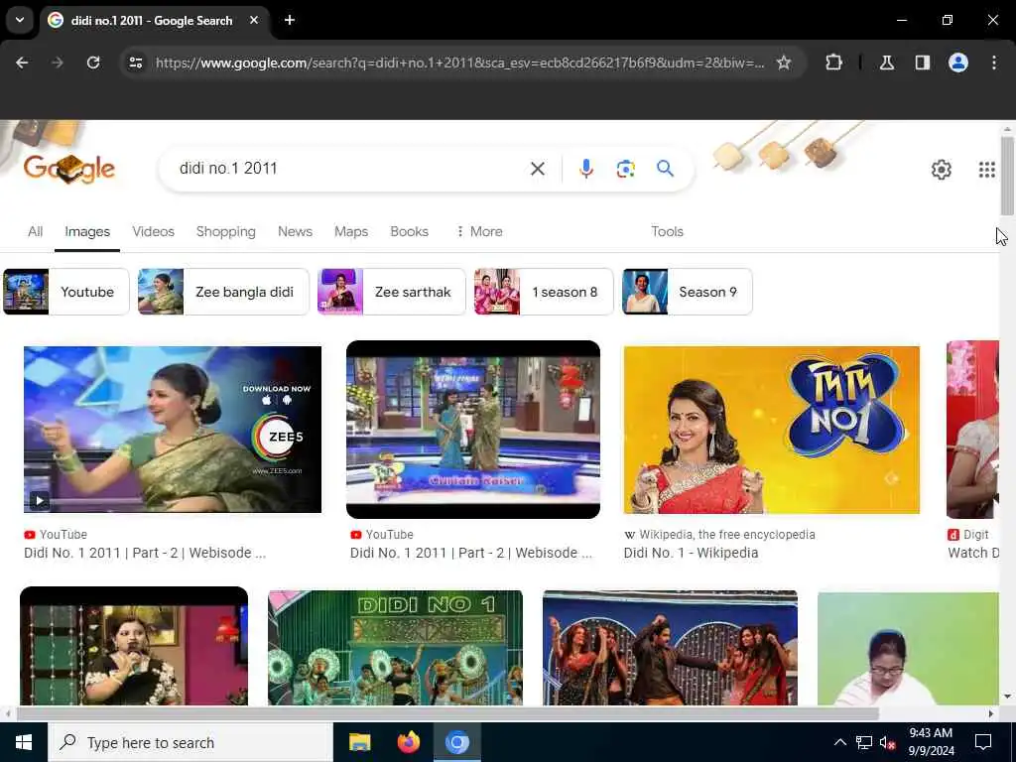
Task: Switch to the Shopping tab
Action: coord(225,231)
